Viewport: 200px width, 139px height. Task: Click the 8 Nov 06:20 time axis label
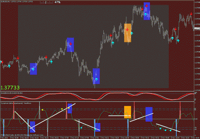pos(35,138)
